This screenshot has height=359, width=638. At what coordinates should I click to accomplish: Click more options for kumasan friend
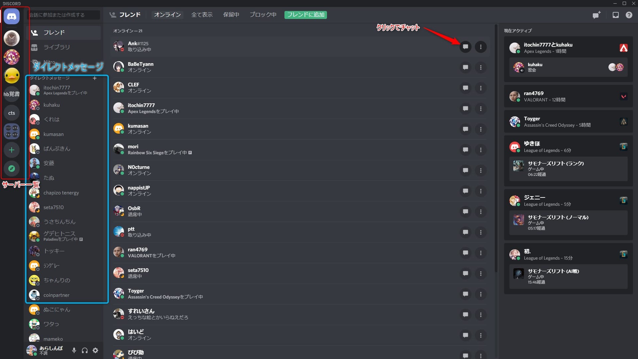coord(481,129)
